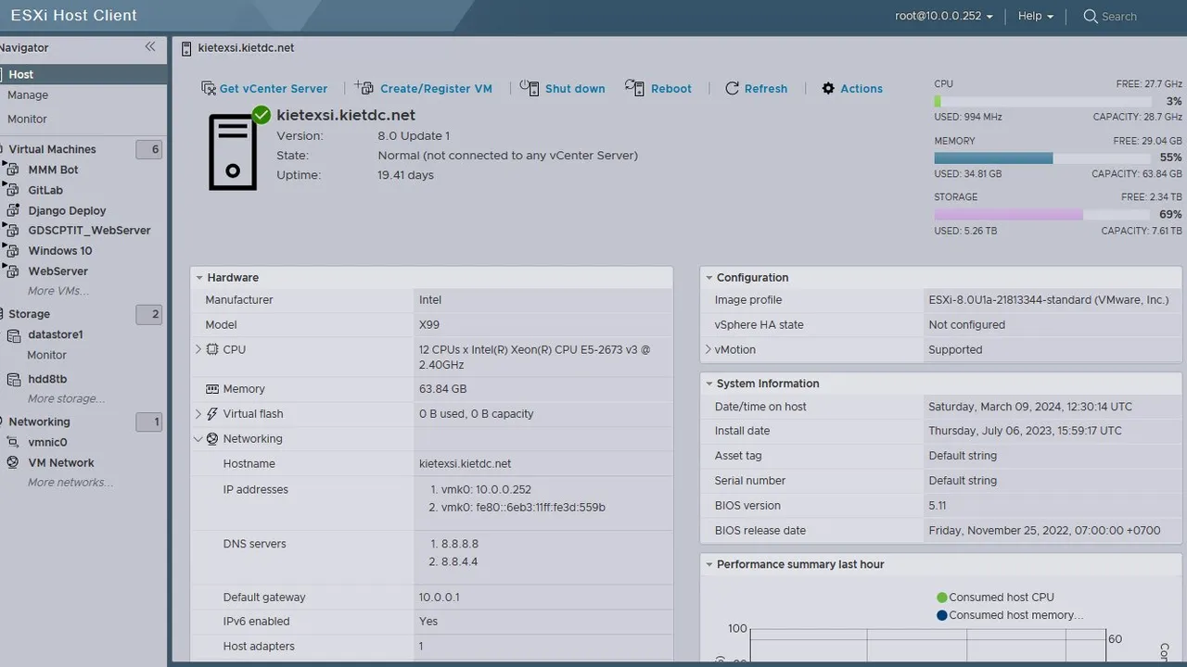Click the WebServer VM icon
This screenshot has width=1187, height=667.
click(13, 271)
